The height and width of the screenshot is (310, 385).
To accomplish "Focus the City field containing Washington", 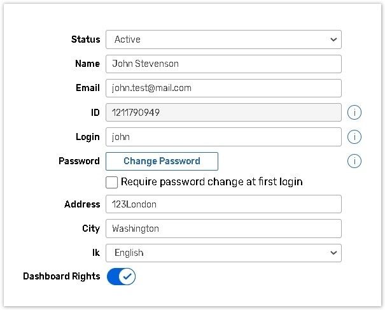I will (223, 229).
